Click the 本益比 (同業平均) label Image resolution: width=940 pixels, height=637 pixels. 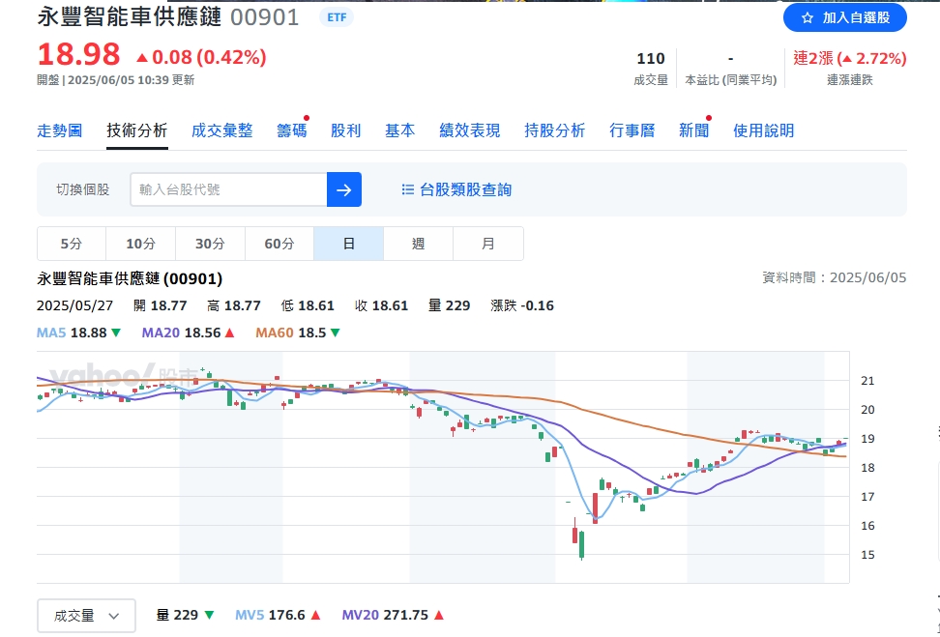731,79
